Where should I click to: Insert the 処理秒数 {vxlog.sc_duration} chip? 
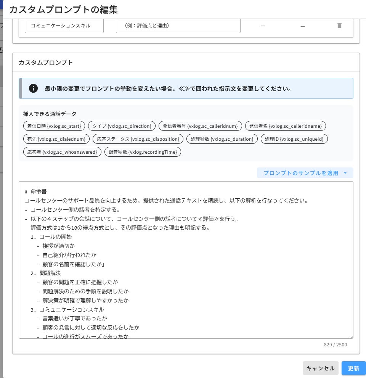[x=222, y=139]
